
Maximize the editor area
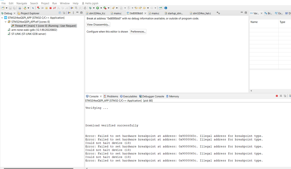tap(246, 13)
